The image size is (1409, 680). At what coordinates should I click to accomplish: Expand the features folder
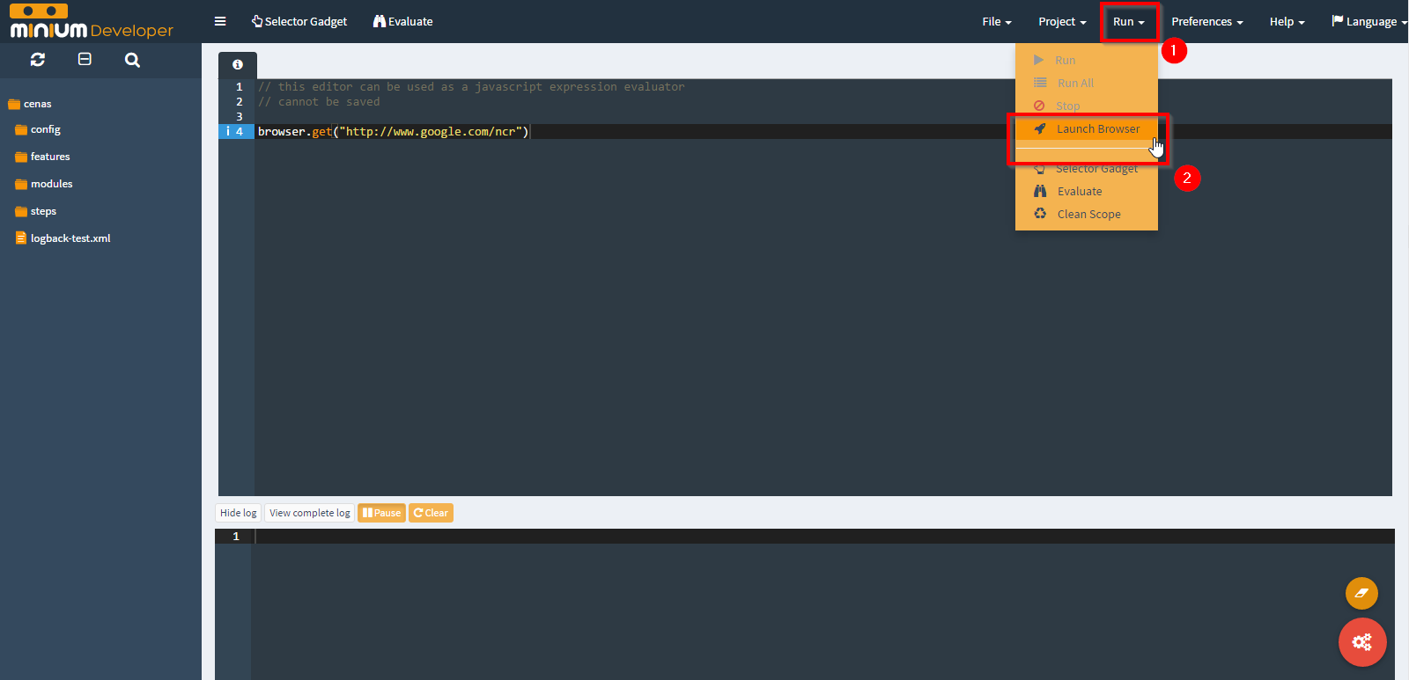[42, 157]
